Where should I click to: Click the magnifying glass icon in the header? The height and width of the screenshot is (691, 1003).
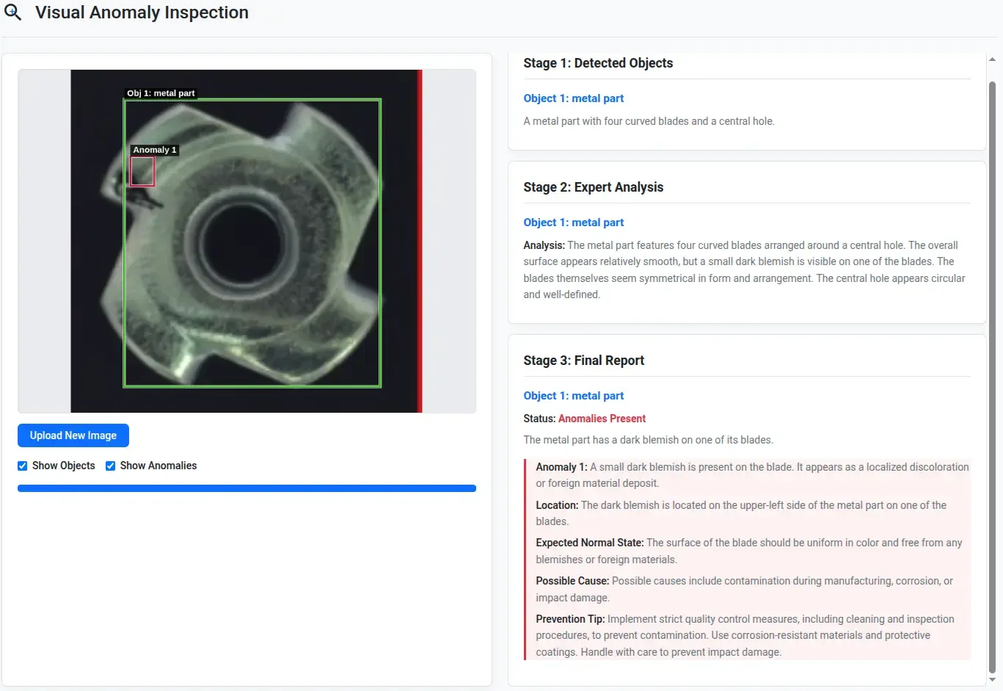click(x=13, y=12)
